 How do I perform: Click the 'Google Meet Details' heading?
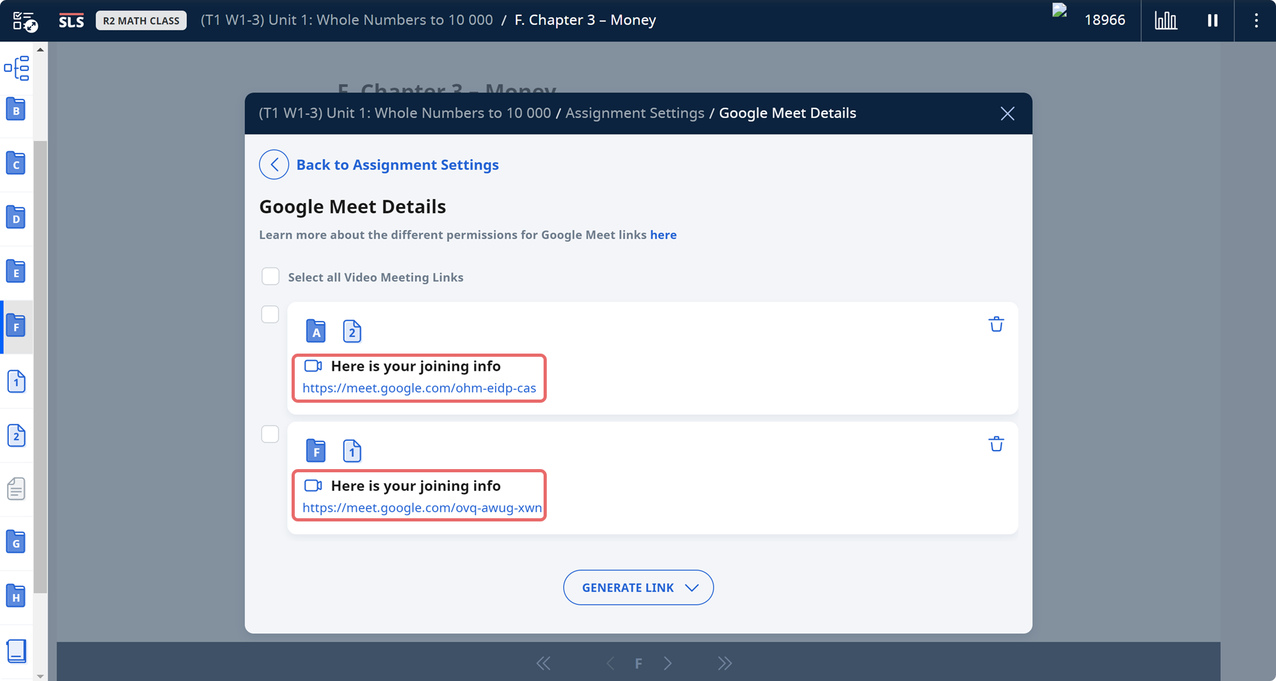point(352,207)
